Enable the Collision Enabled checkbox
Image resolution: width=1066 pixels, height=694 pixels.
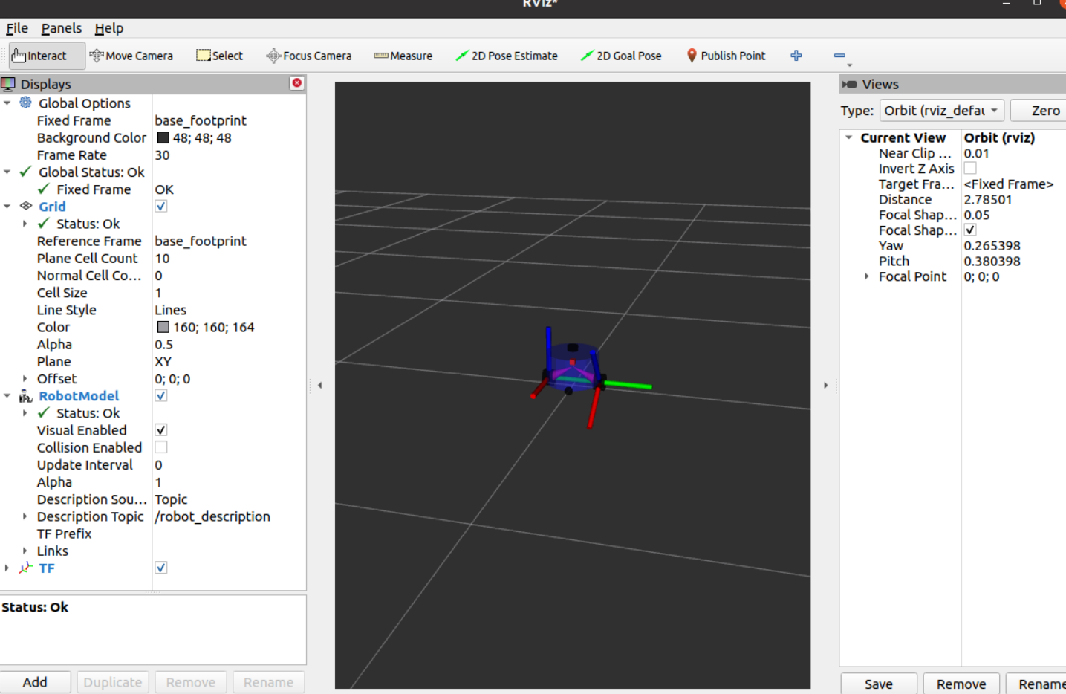(x=161, y=447)
